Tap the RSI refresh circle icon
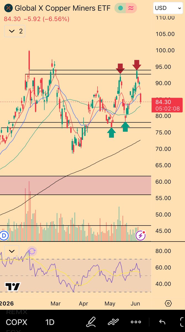185x332 pixels. [32, 251]
